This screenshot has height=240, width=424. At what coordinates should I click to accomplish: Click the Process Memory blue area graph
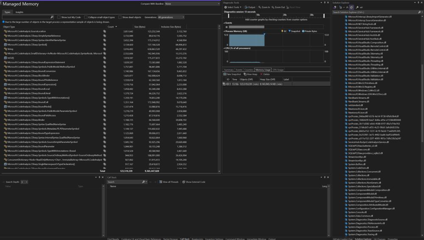247,40
